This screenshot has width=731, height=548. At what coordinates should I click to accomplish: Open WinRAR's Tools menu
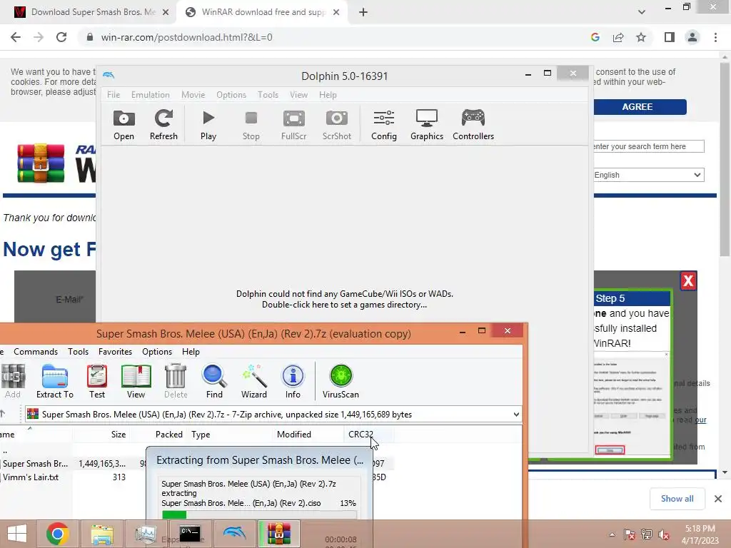78,352
